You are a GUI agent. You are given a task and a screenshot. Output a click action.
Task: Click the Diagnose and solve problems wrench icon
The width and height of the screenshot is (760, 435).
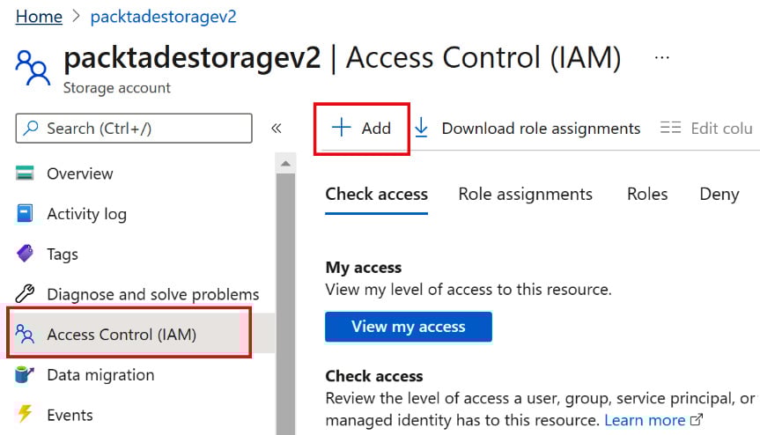point(25,294)
